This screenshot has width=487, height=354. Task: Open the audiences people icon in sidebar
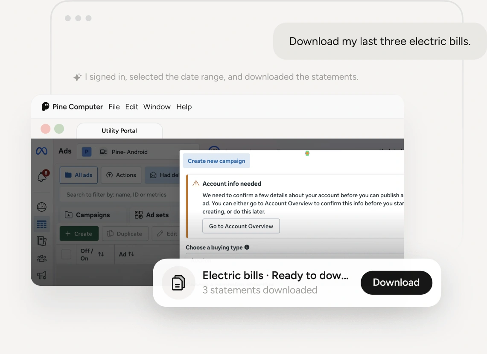pos(42,258)
